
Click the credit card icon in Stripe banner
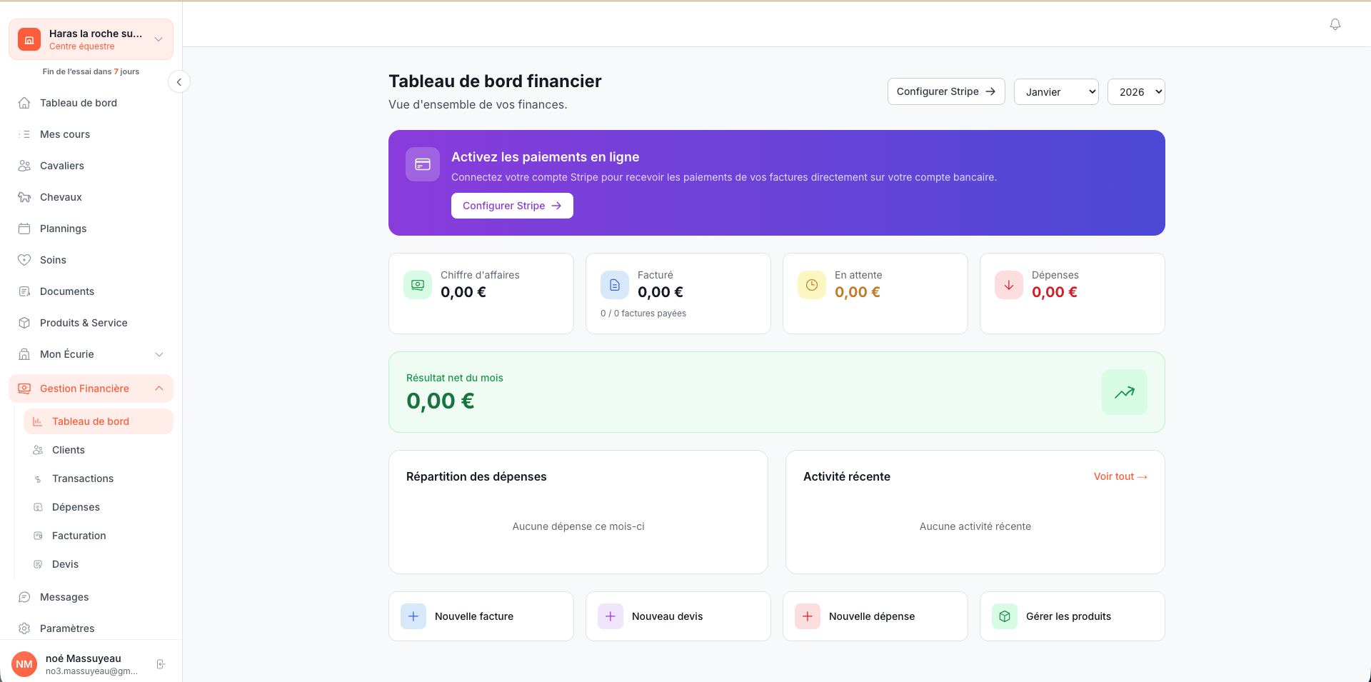click(x=423, y=164)
